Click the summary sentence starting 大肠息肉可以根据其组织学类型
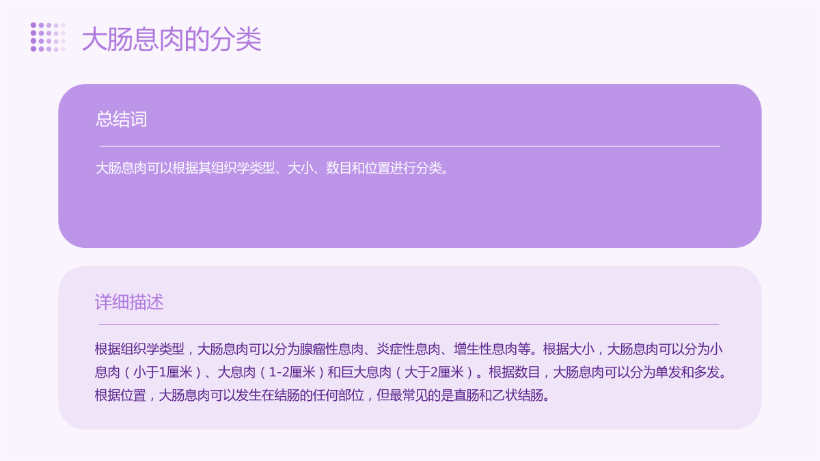 [x=272, y=168]
